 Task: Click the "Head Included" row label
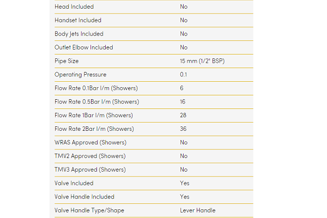pyautogui.click(x=74, y=7)
